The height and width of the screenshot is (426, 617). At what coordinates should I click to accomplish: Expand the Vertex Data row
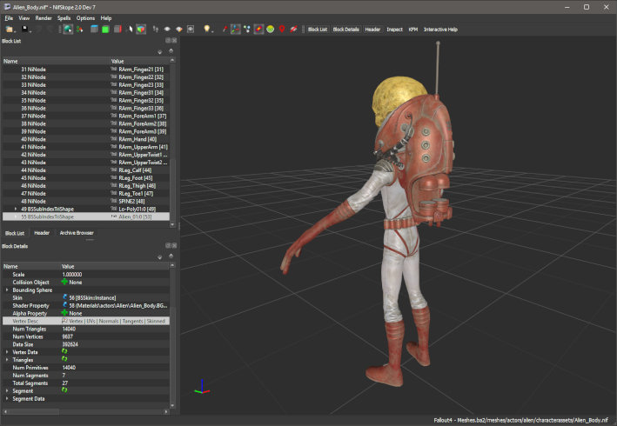[x=7, y=352]
